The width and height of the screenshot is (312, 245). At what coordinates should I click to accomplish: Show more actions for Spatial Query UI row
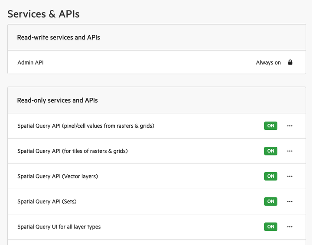point(290,226)
